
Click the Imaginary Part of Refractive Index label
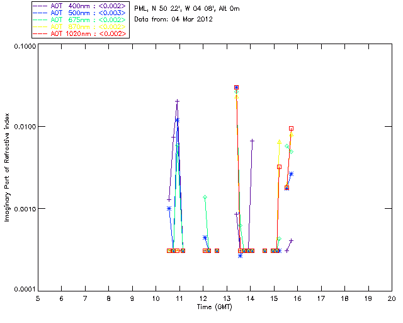tap(7, 167)
